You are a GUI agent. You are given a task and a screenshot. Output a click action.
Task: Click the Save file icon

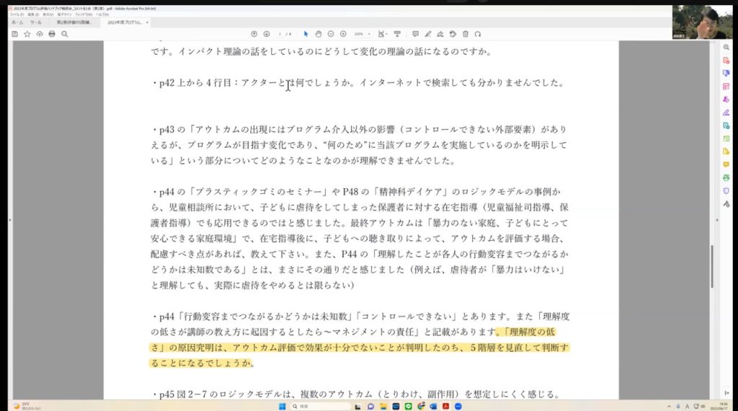pyautogui.click(x=15, y=34)
